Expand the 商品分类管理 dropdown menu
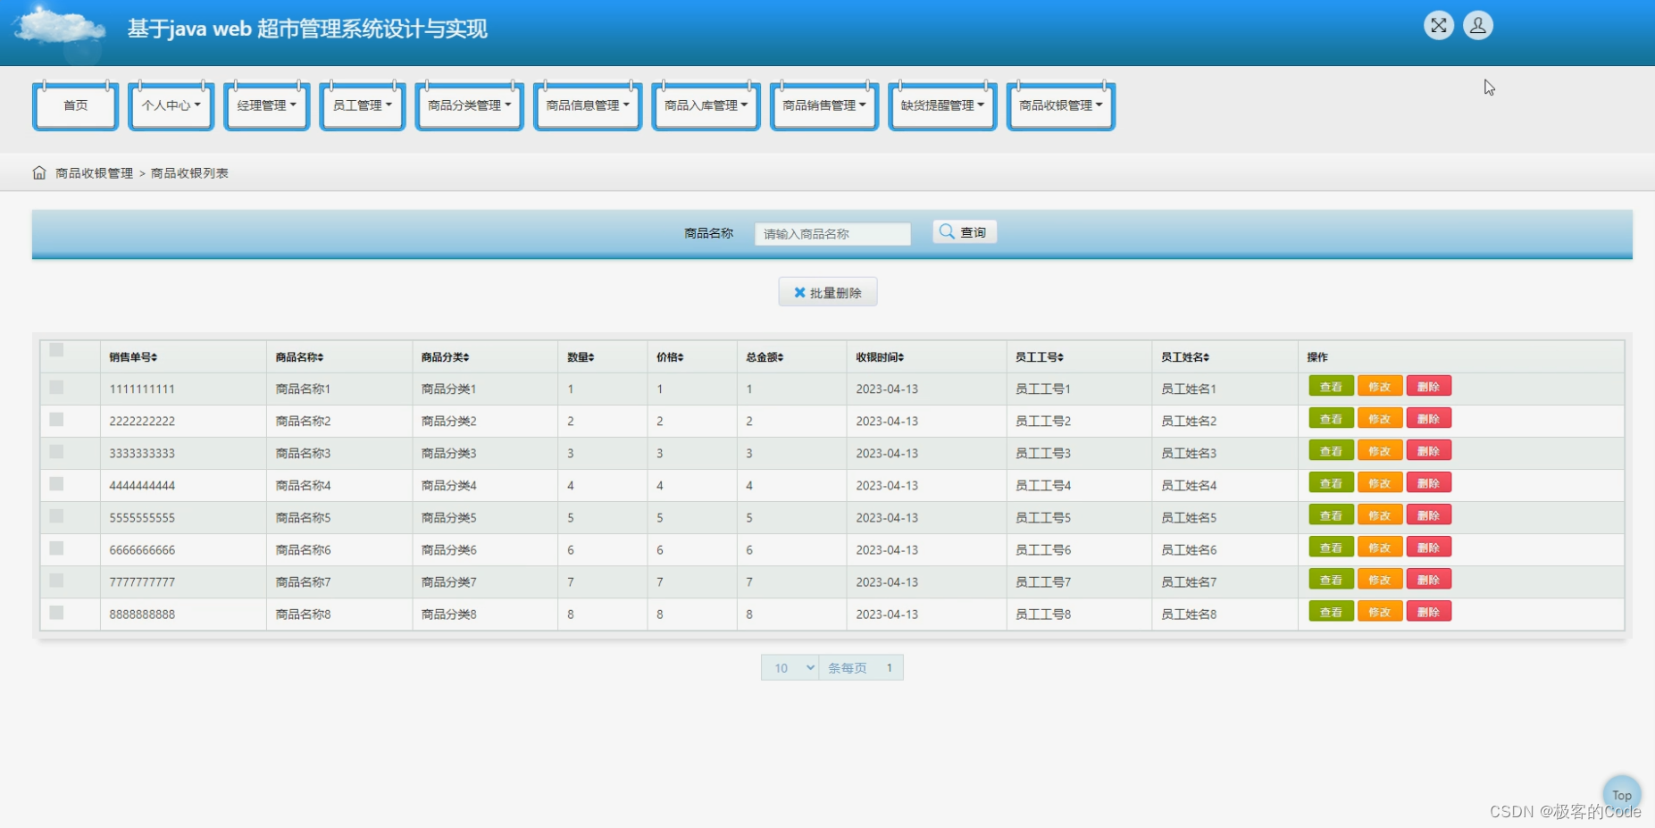Image resolution: width=1655 pixels, height=828 pixels. [469, 105]
